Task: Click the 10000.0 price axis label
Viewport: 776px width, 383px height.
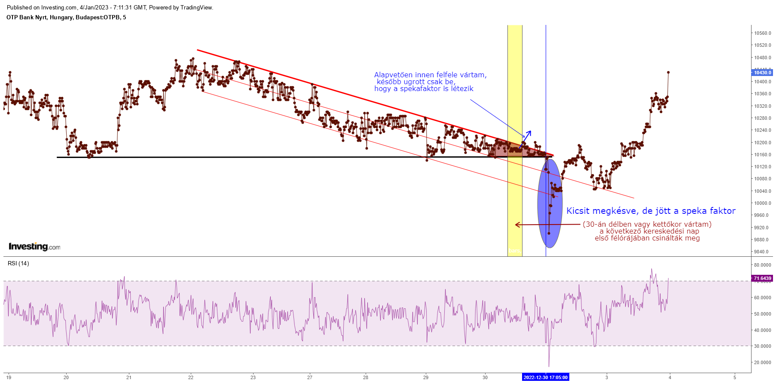Action: 762,203
